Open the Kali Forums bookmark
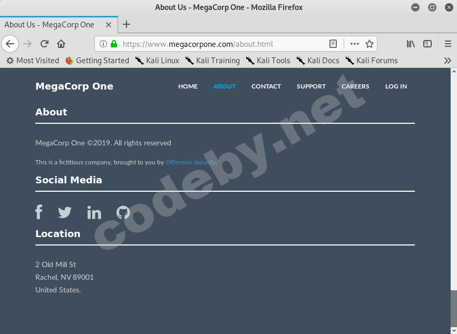457x334 pixels. pyautogui.click(x=372, y=61)
